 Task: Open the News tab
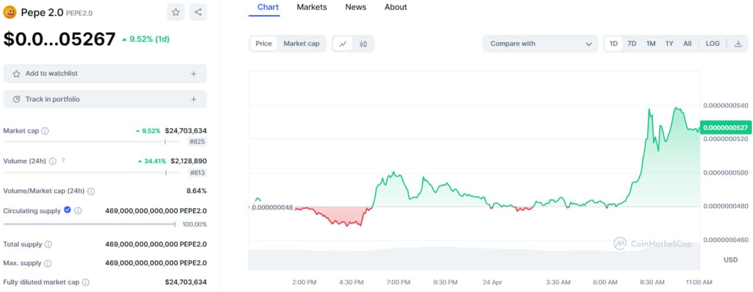coord(355,7)
